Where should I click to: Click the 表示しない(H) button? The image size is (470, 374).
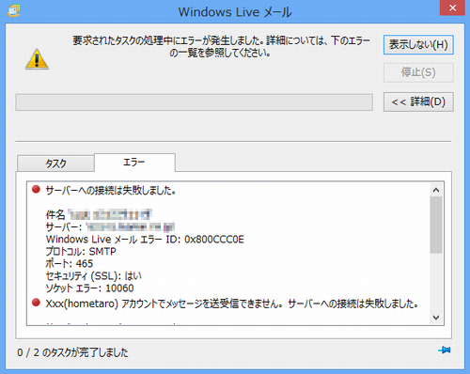[418, 45]
